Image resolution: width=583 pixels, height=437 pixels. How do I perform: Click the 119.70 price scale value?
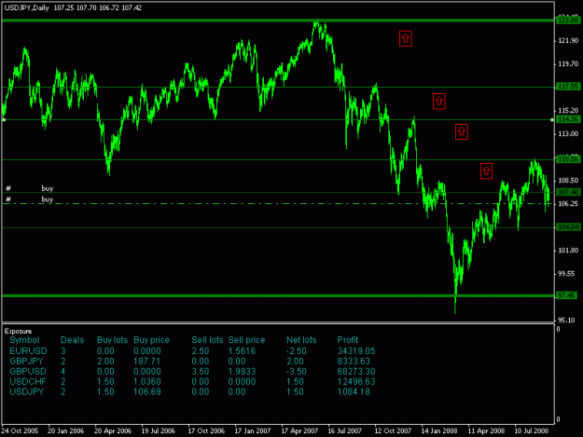pyautogui.click(x=568, y=64)
